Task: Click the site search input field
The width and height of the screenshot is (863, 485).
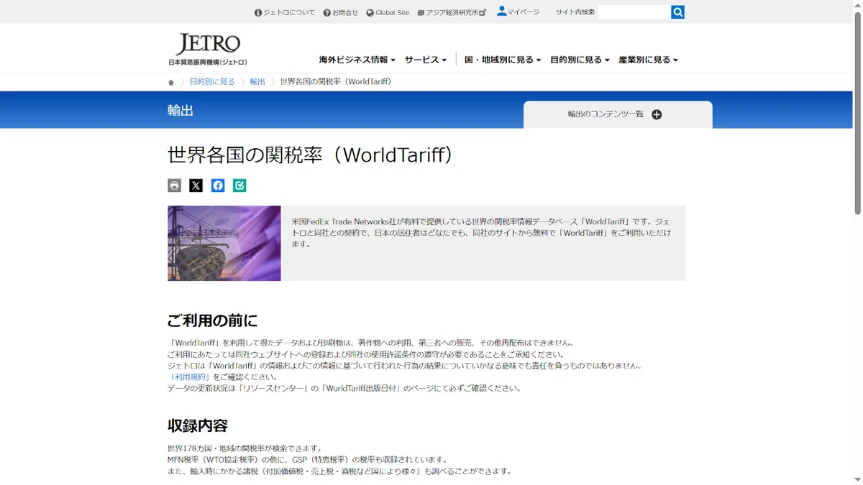Action: click(634, 12)
